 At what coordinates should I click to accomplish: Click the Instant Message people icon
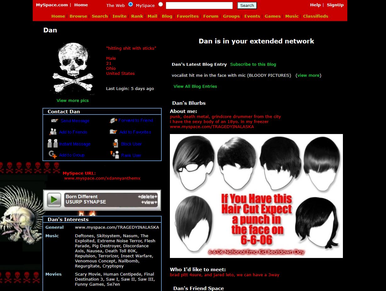click(x=53, y=144)
